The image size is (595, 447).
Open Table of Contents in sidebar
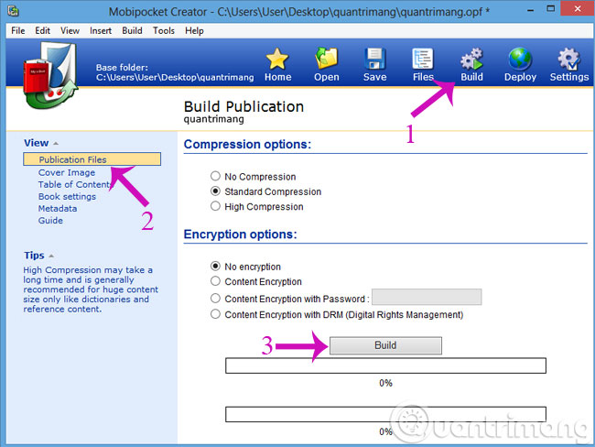tap(75, 185)
